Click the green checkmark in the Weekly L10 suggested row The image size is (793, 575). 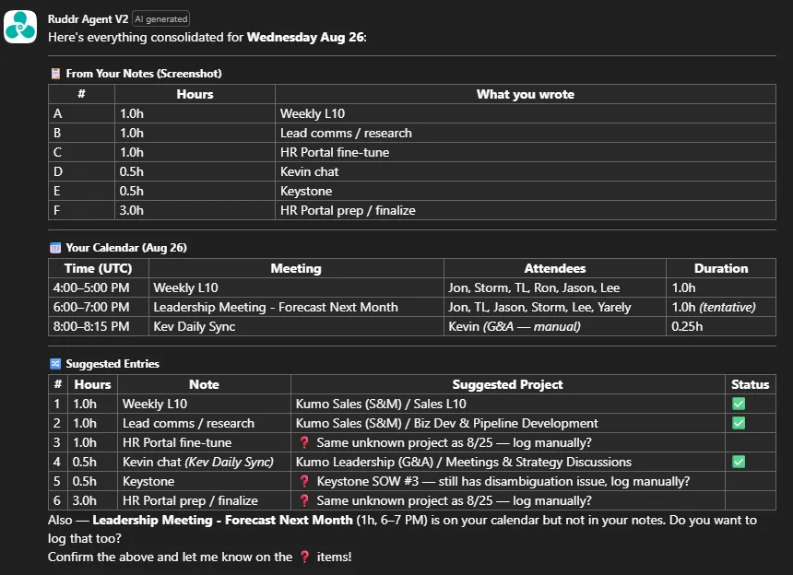739,404
